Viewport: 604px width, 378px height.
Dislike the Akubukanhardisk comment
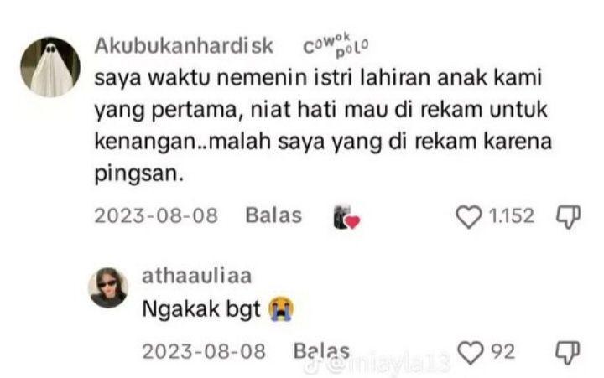click(568, 217)
